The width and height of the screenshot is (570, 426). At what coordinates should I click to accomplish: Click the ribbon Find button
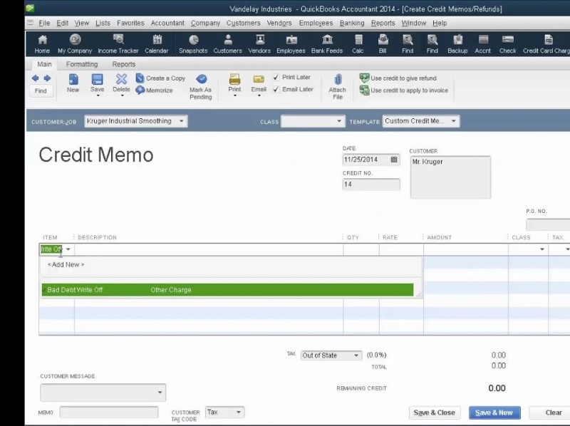point(41,91)
